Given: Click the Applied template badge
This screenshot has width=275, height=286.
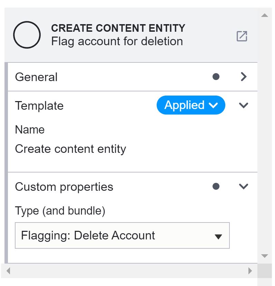Looking at the screenshot, I should pos(190,105).
